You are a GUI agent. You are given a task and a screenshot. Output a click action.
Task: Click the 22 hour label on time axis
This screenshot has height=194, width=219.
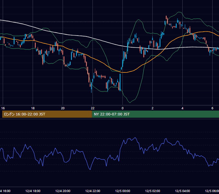pos(93,108)
